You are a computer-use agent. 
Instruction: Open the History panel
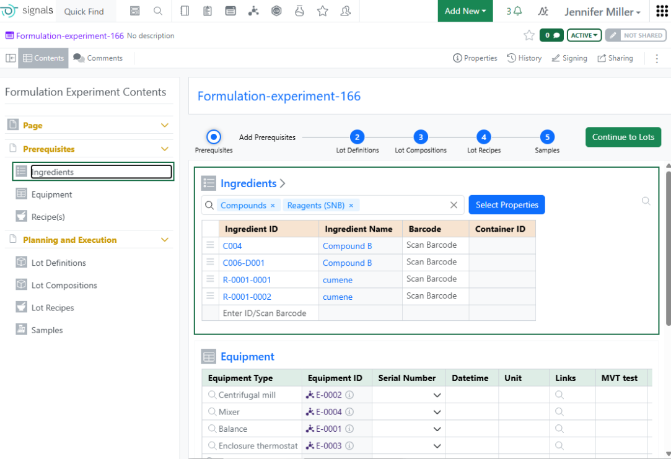coord(524,58)
